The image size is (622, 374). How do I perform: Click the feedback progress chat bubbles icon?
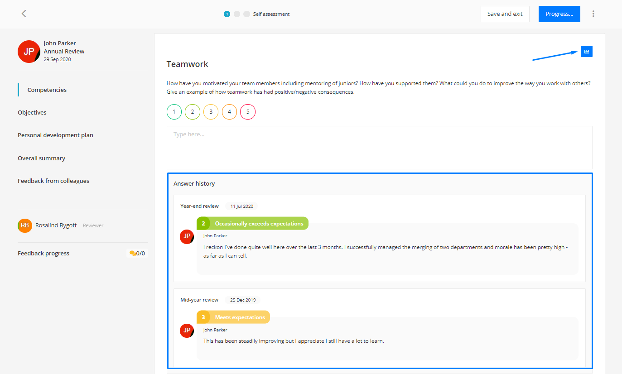[132, 253]
